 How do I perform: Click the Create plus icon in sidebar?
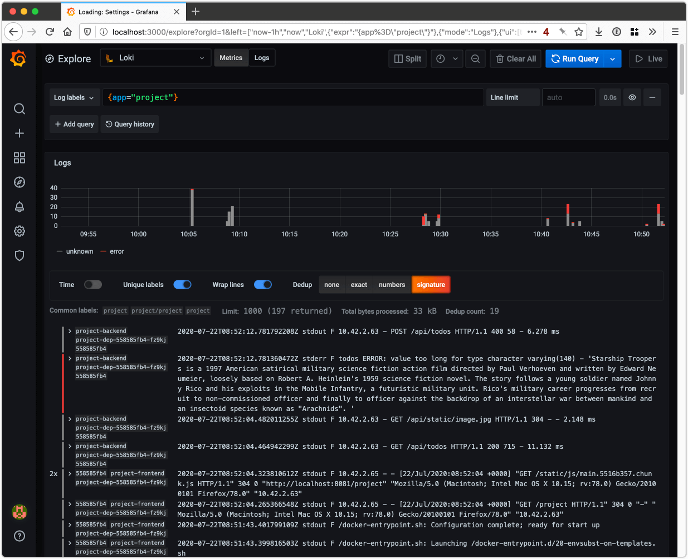(x=19, y=133)
